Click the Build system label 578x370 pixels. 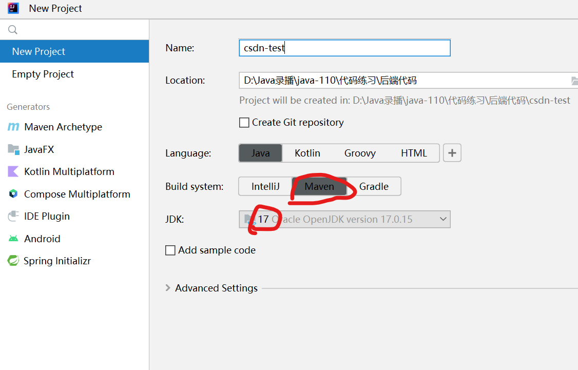pos(194,186)
